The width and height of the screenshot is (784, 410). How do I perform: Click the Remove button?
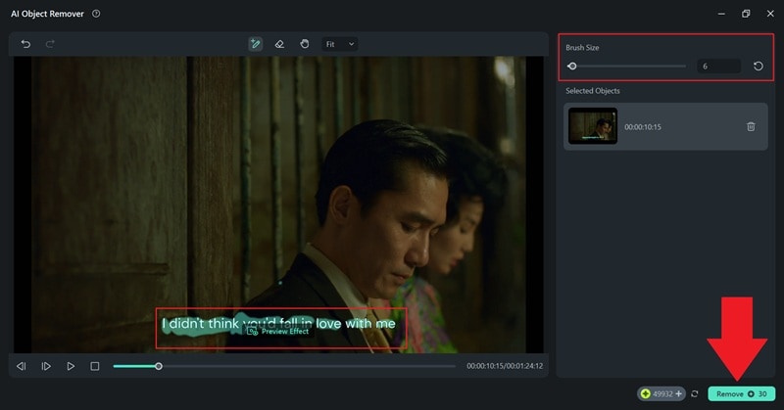point(742,394)
